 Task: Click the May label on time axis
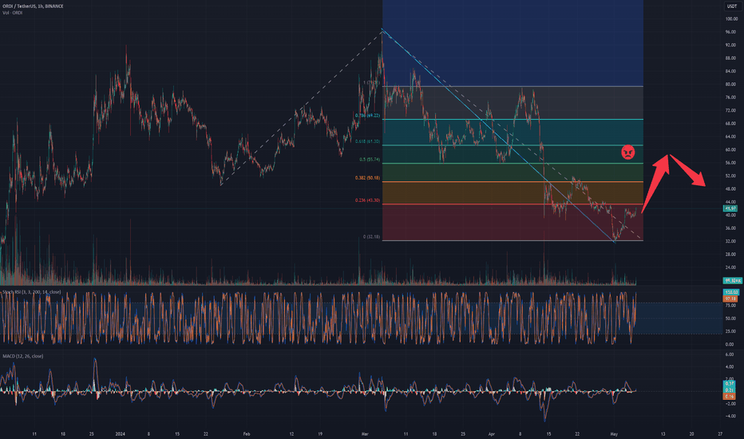pos(614,433)
